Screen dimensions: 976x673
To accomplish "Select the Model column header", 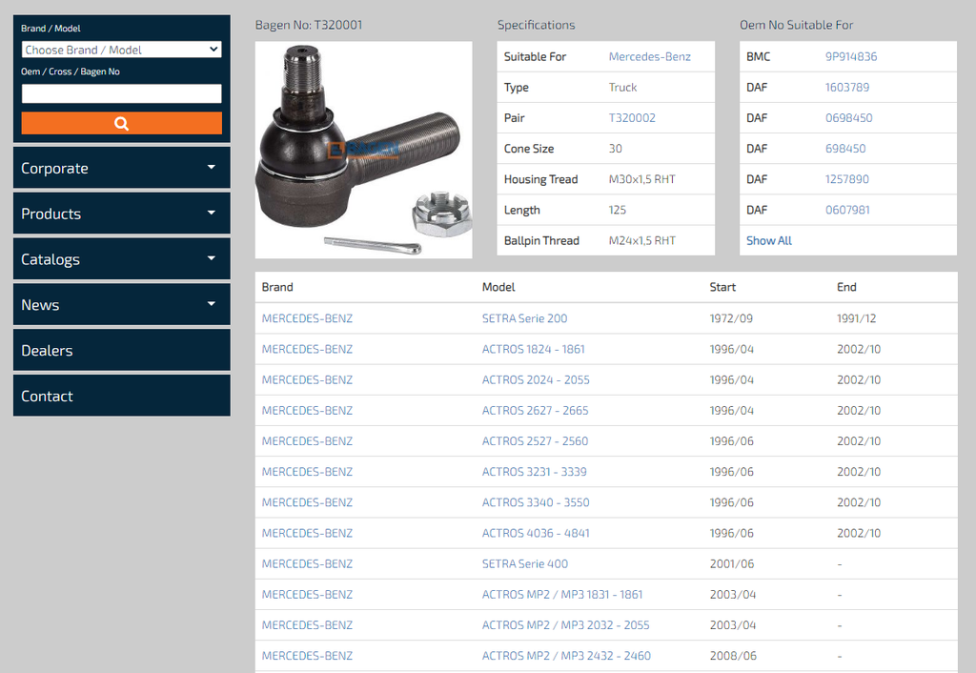I will [x=498, y=287].
